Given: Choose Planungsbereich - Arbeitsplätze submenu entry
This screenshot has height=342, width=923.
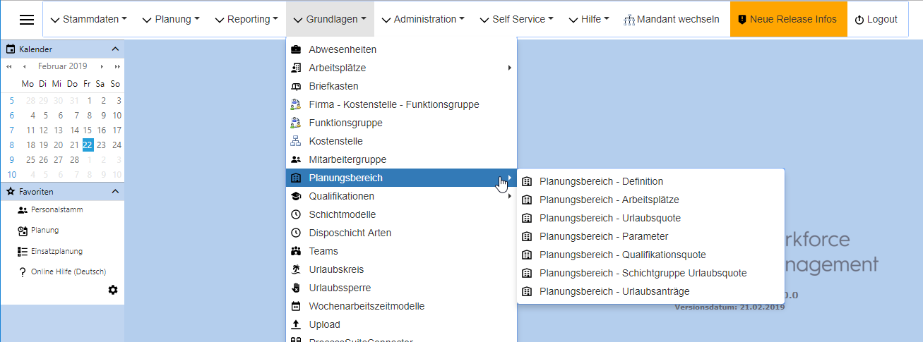Looking at the screenshot, I should click(609, 200).
